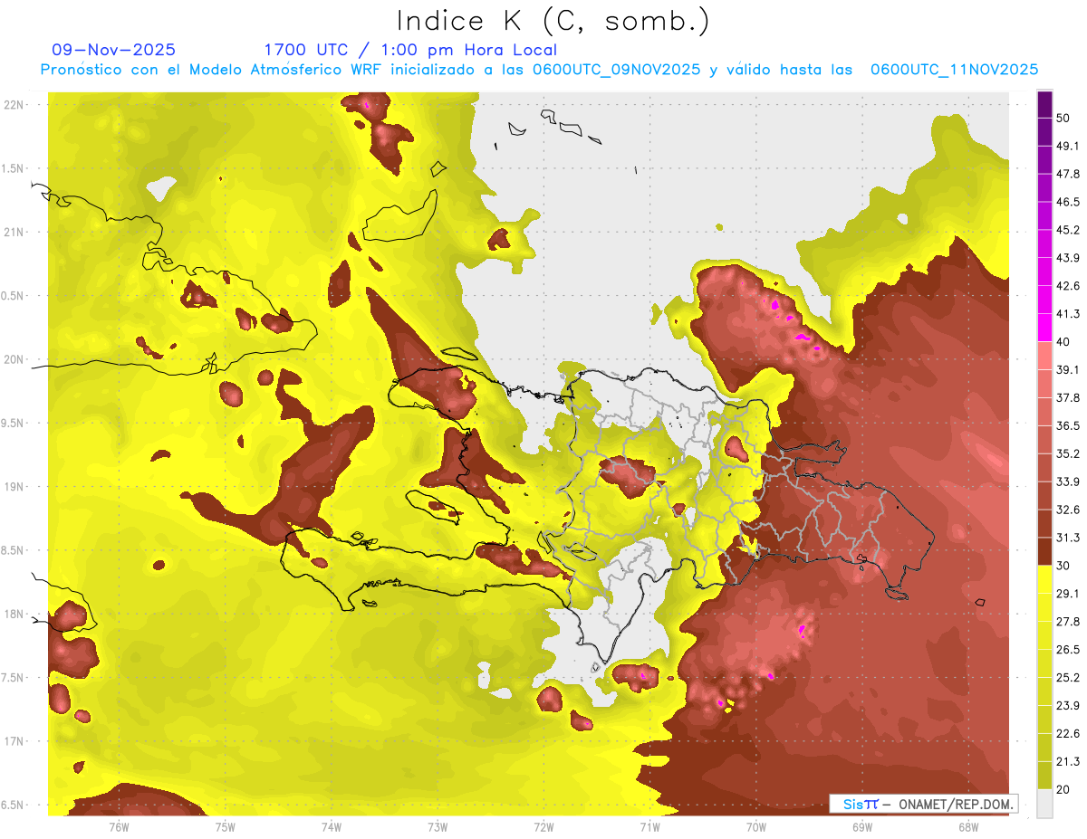Click the colorbar value "40"
Viewport: 1087px width, 839px height.
point(1063,341)
